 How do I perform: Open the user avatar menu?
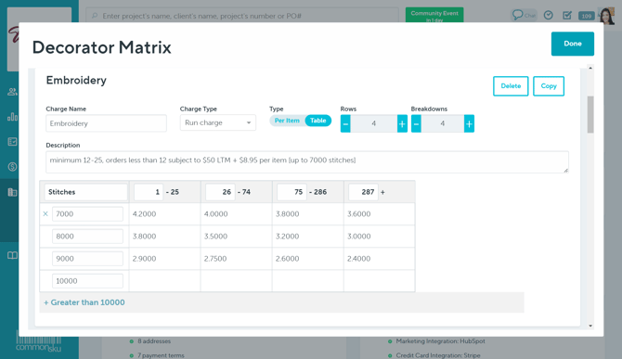(x=607, y=16)
